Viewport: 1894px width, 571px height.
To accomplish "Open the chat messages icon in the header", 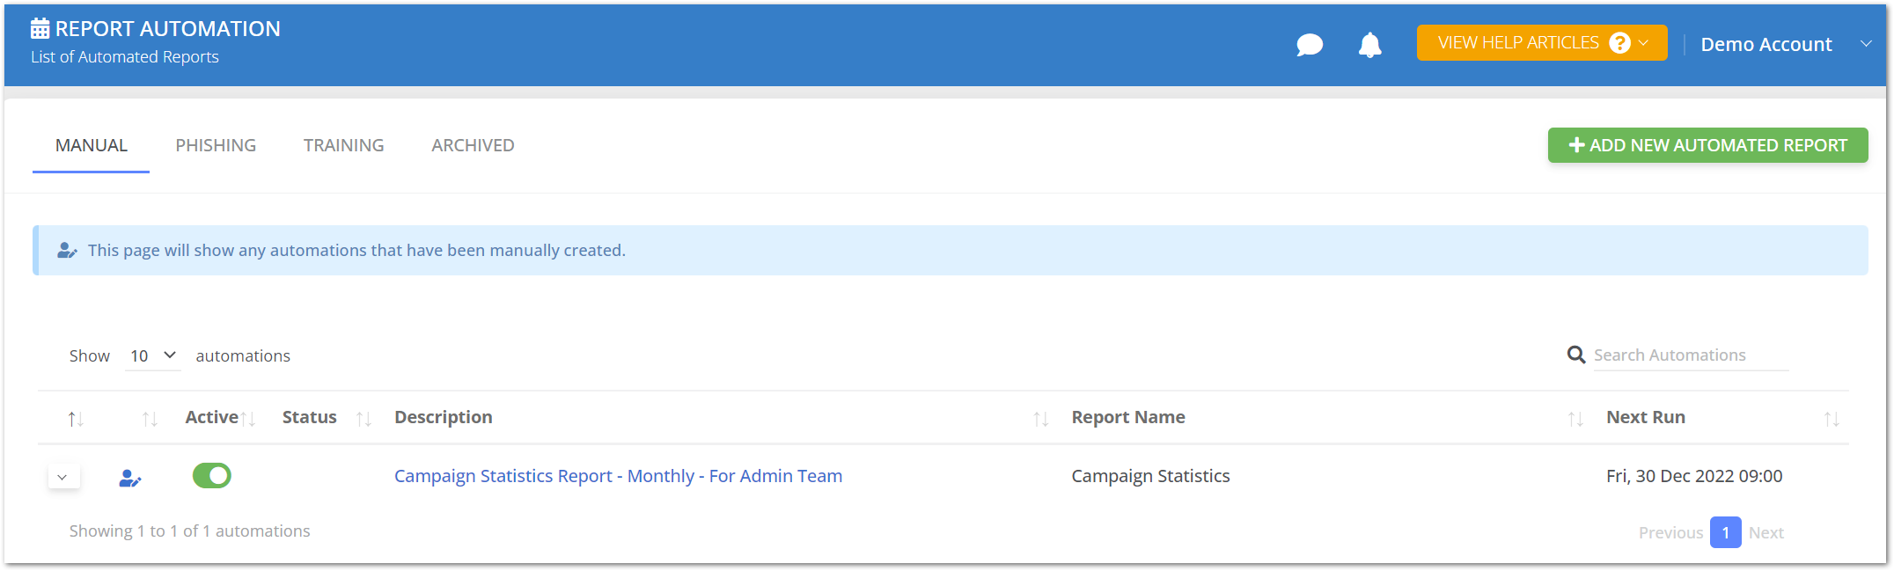I will click(x=1310, y=45).
